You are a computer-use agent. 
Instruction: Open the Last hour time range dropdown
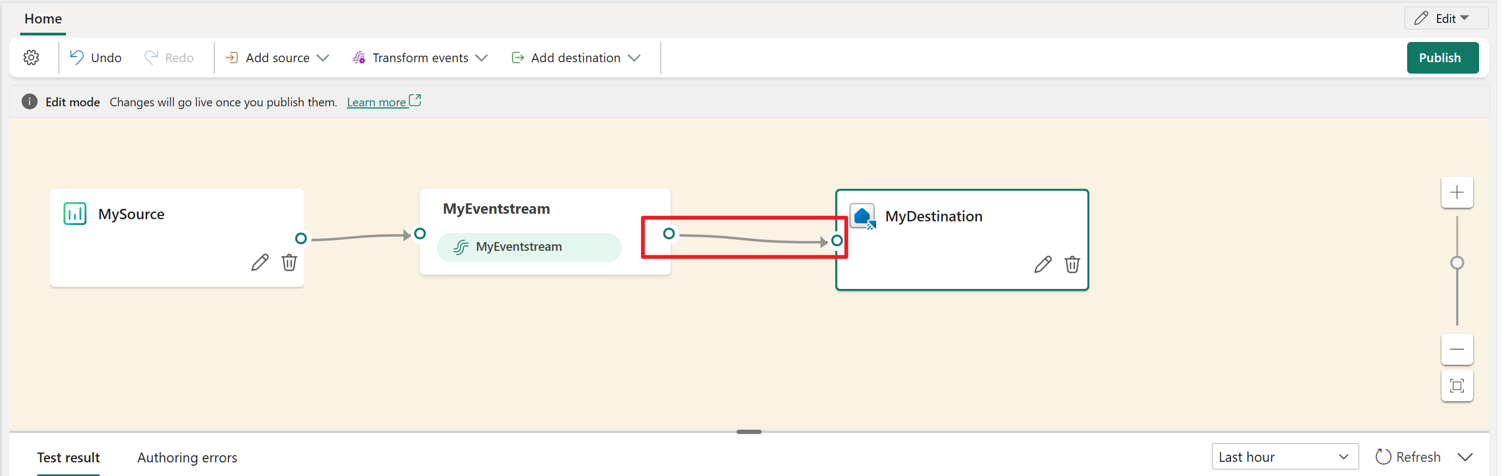coord(1284,457)
